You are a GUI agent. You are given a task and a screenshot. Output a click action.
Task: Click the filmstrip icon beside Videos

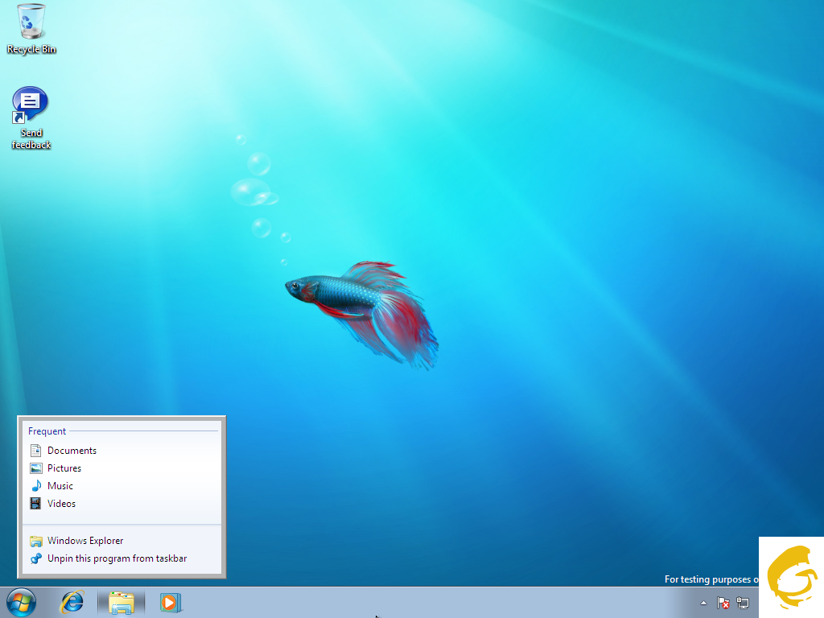(x=35, y=504)
